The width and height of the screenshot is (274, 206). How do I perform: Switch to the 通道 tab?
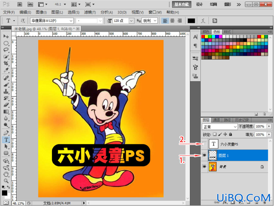coord(216,120)
